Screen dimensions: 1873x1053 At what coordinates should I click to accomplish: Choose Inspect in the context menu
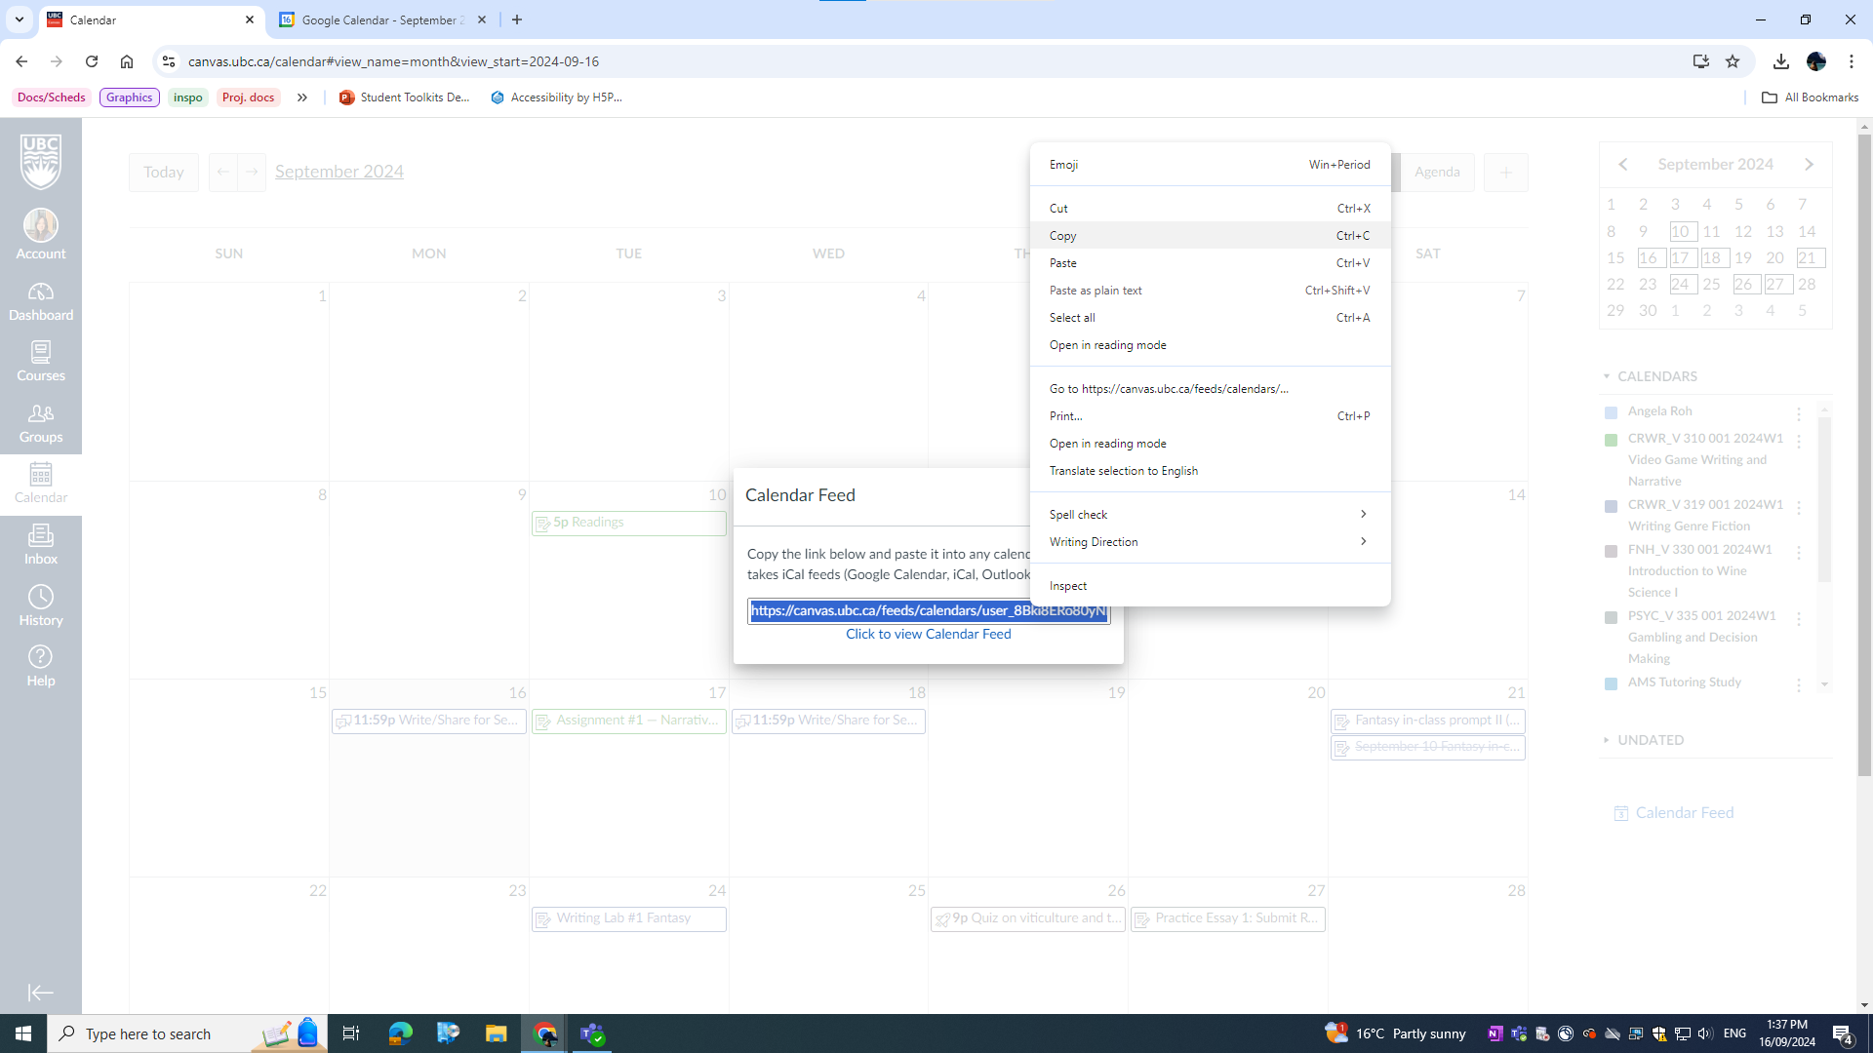pyautogui.click(x=1068, y=585)
